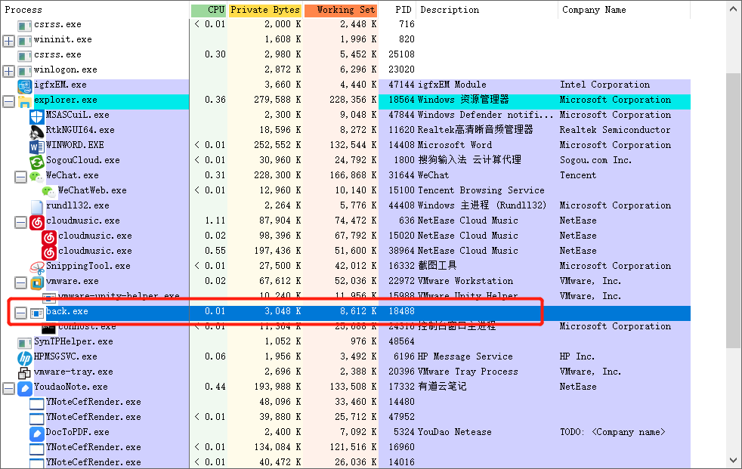Screen dimensions: 742x469
Task: Click PID 18488 in back.exe row
Action: click(x=401, y=312)
